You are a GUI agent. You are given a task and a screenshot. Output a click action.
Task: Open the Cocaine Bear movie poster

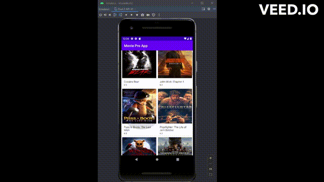(139, 64)
